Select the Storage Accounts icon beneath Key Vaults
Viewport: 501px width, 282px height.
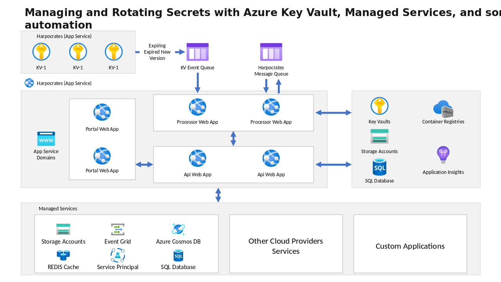coord(380,136)
